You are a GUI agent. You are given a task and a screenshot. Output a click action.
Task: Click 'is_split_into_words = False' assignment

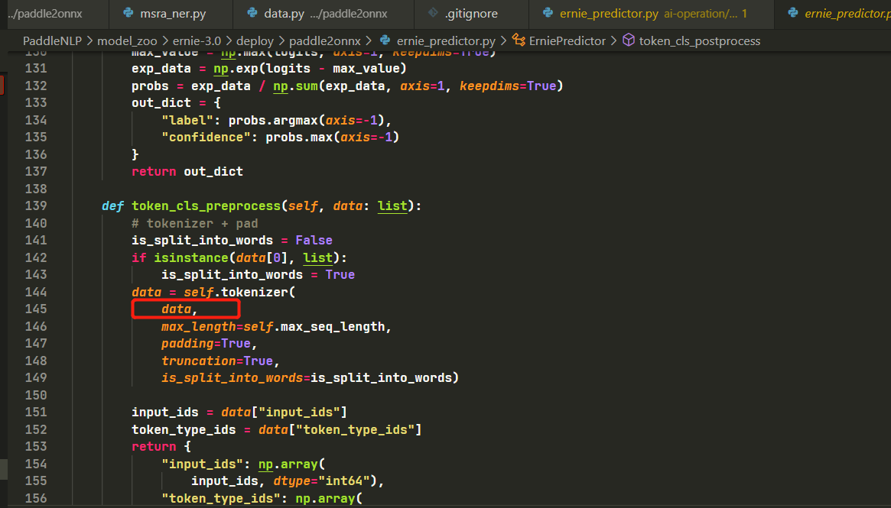pos(232,240)
